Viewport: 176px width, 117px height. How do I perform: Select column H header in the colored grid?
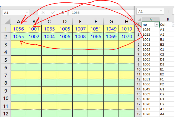127,21
